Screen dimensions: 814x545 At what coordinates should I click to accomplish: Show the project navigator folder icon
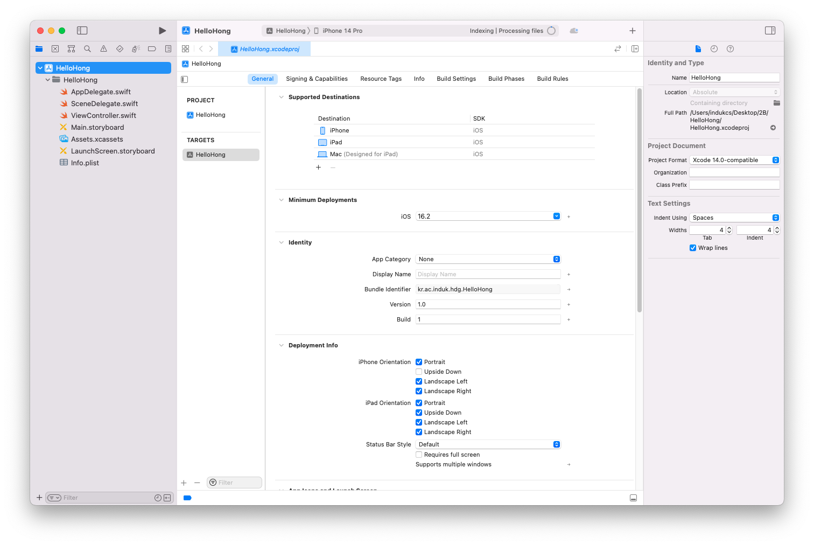pyautogui.click(x=39, y=49)
